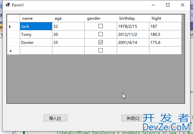Click the Form1 window icon
Viewport: 193px width, 134px height.
(x=8, y=5)
